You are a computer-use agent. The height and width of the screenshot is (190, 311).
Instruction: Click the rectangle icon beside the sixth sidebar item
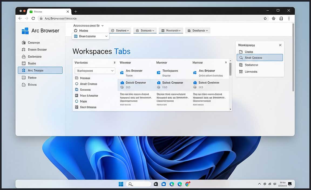23,77
